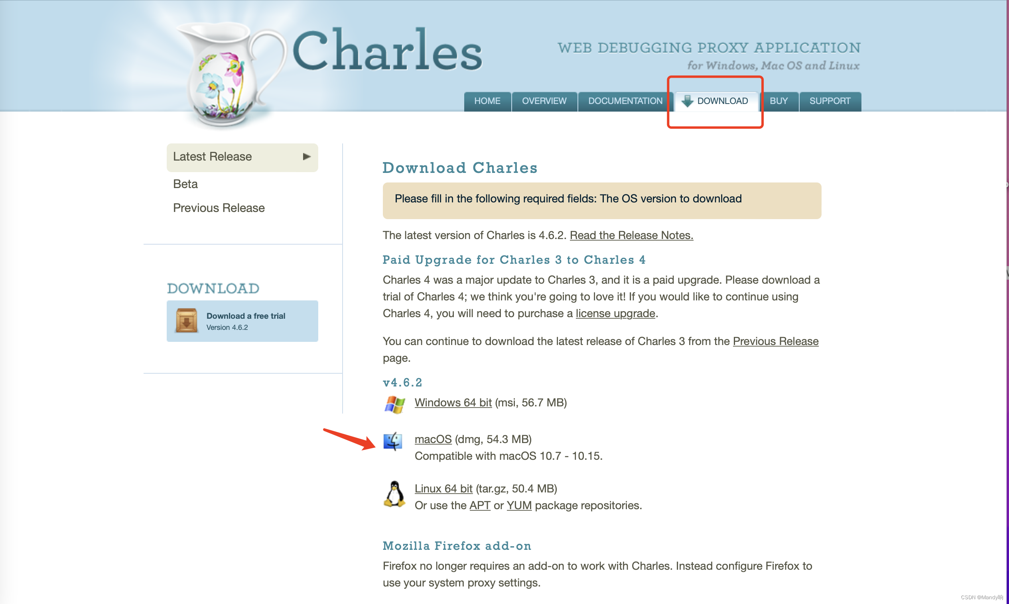Click the macOS dmg download link
Viewport: 1009px width, 604px height.
[432, 439]
